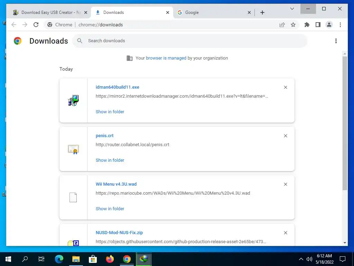
Task: Launch Firefox from the taskbar
Action: point(110,259)
